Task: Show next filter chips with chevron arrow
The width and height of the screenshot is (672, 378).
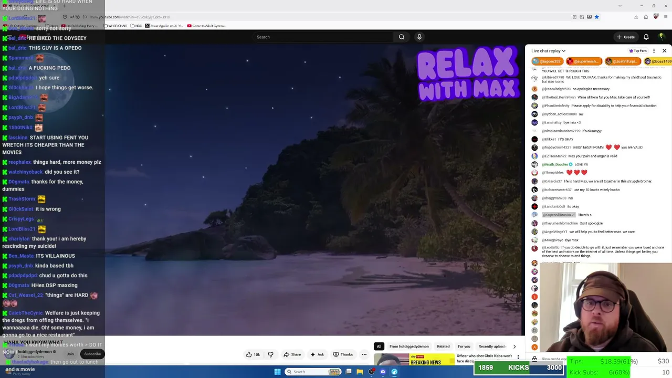Action: 514,346
